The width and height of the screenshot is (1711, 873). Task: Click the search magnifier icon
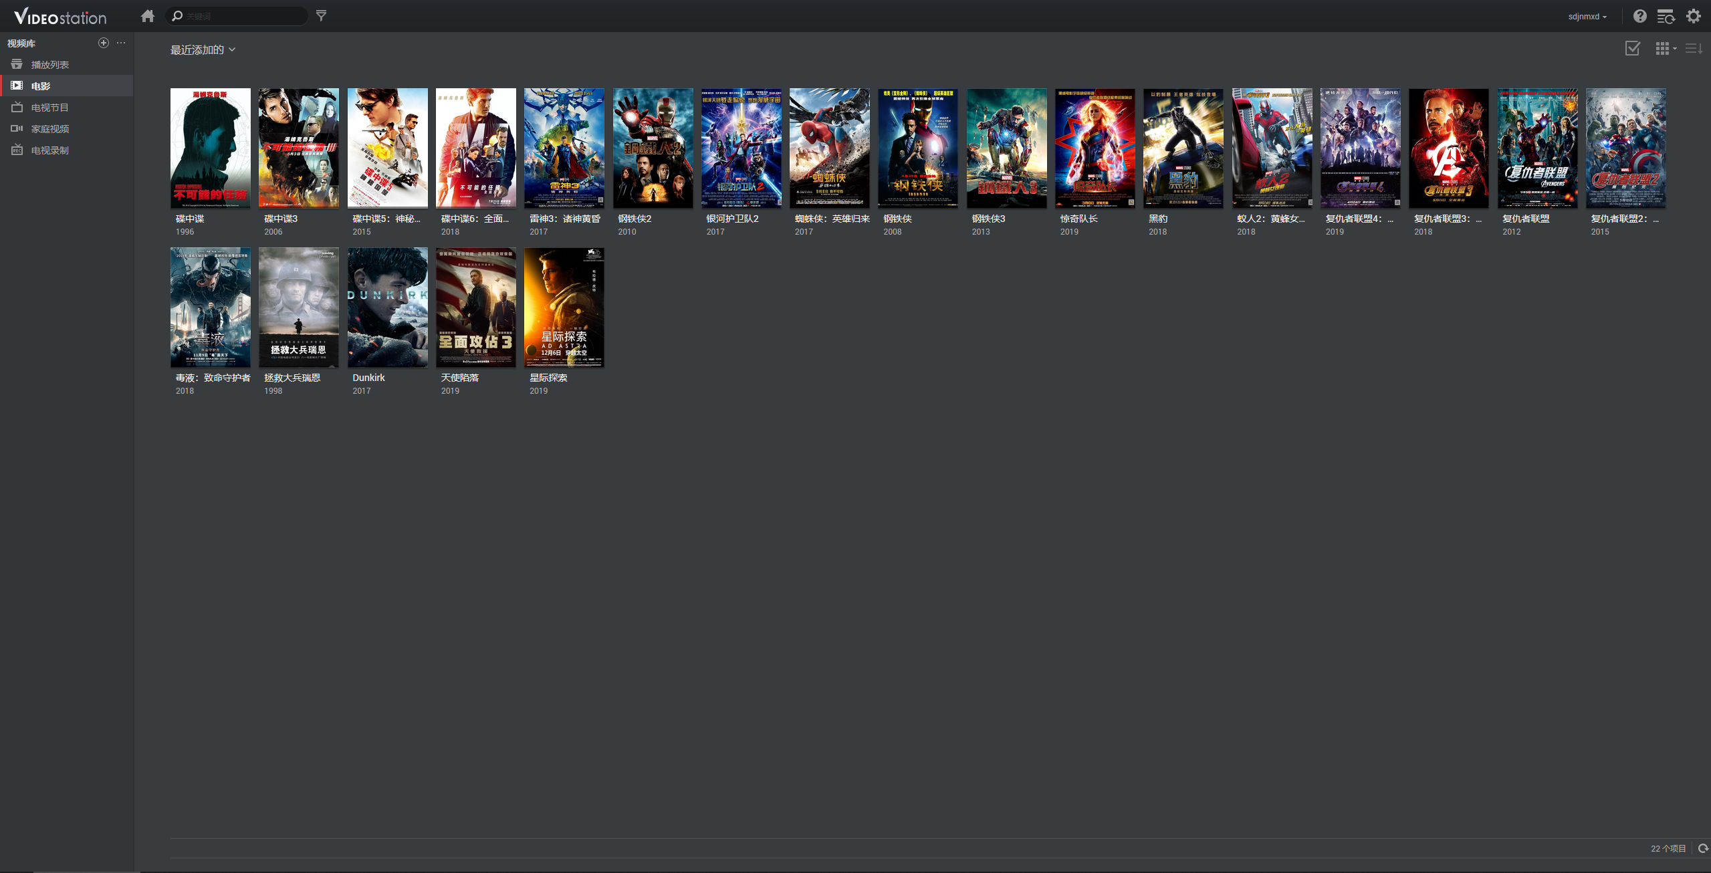coord(177,15)
